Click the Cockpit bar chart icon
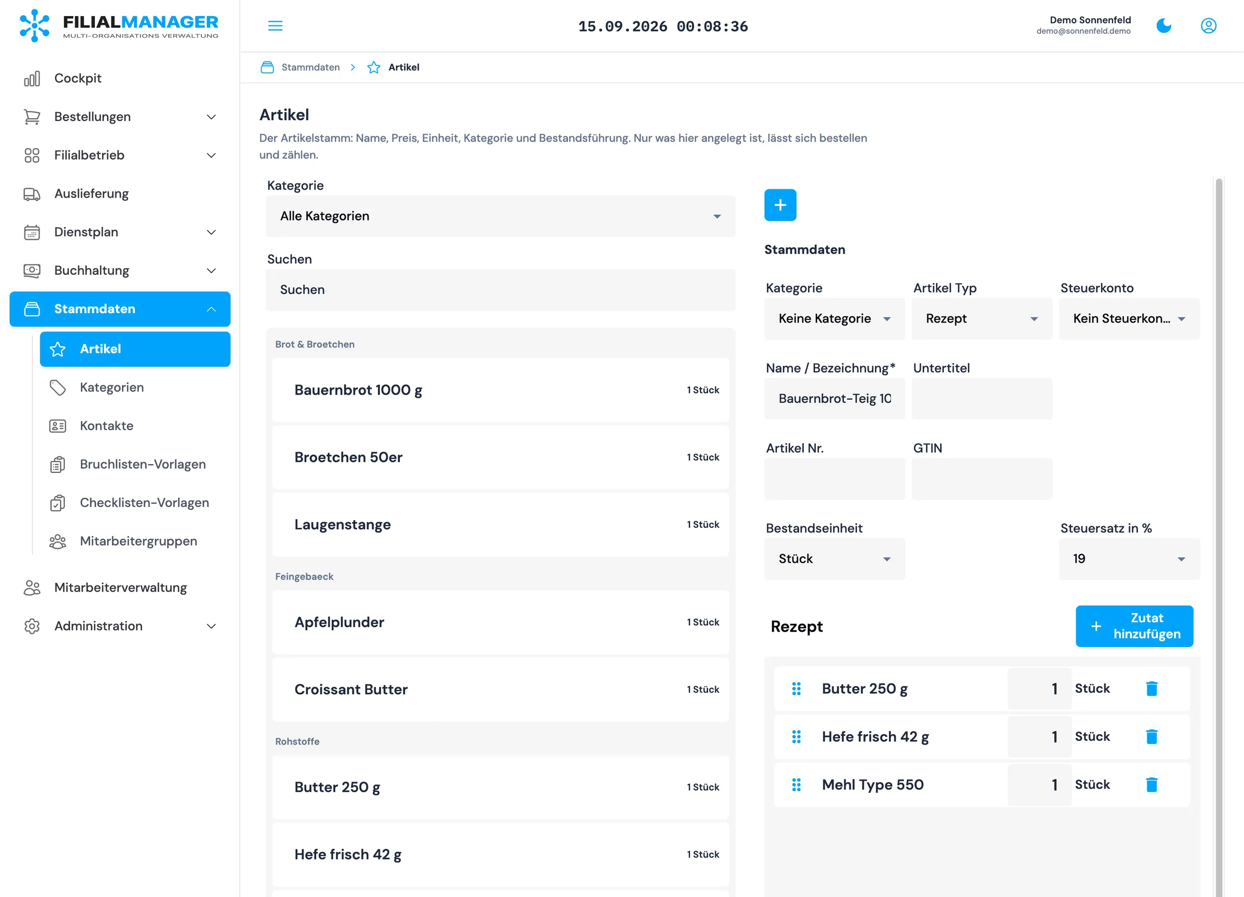The image size is (1244, 897). coord(32,78)
